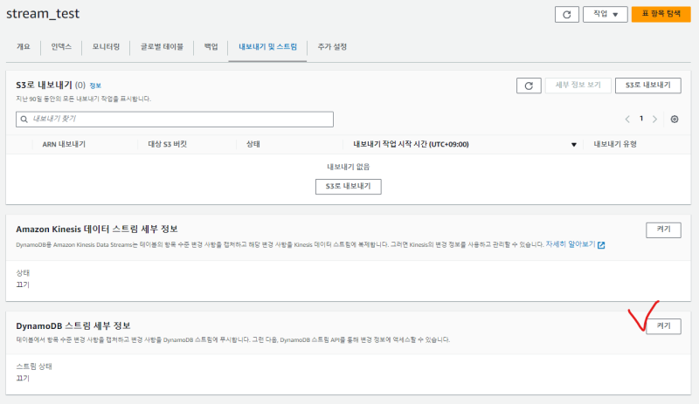Go to next page of exports

tap(654, 119)
